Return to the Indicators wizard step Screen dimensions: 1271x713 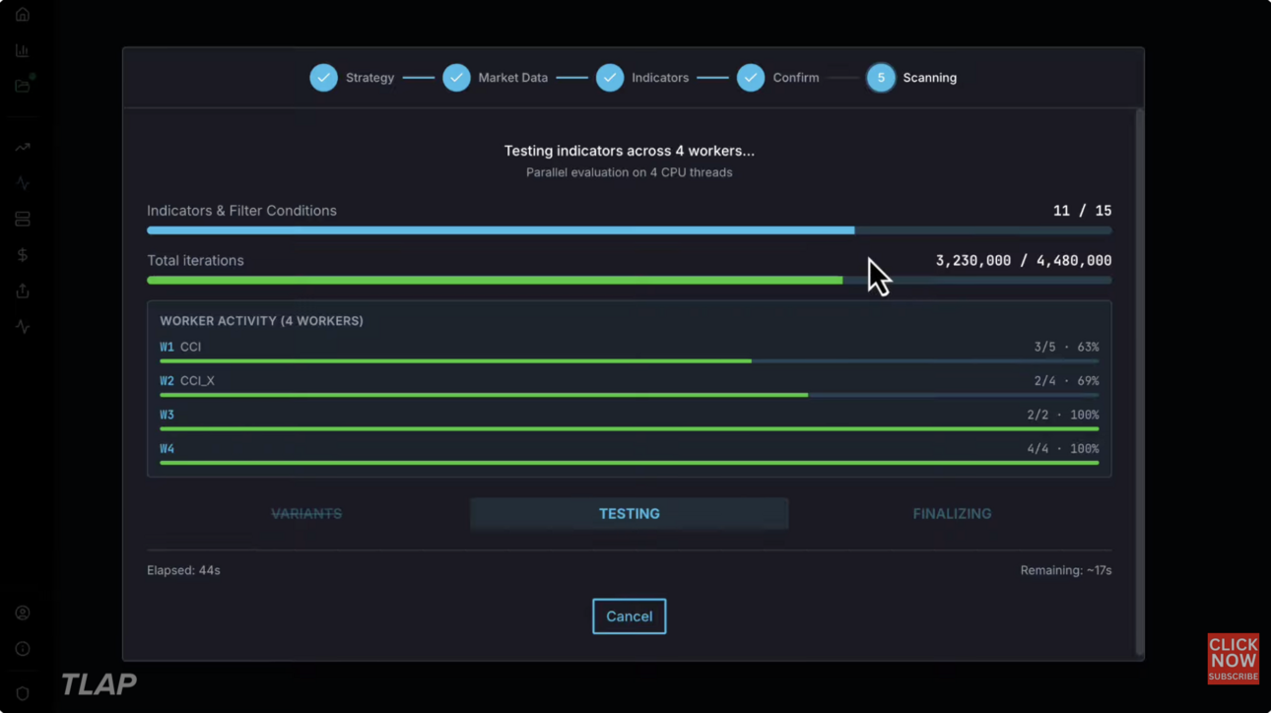642,78
